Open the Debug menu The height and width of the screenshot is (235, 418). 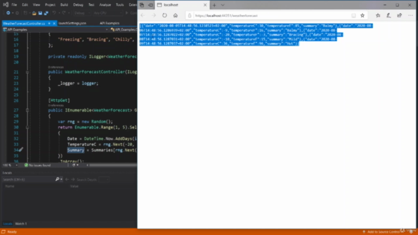(78, 5)
